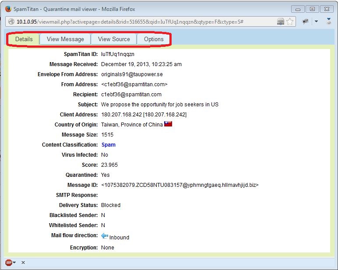Click the Country of Origin label
The image size is (338, 270).
pos(76,125)
